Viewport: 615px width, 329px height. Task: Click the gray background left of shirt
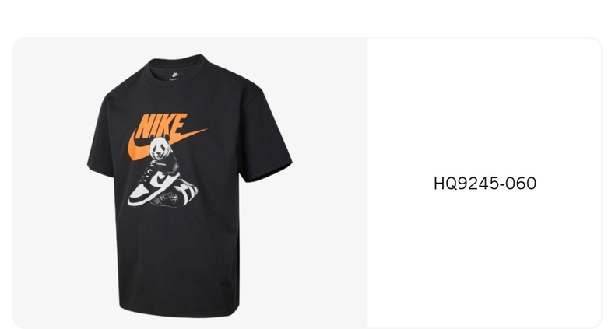coord(49,184)
